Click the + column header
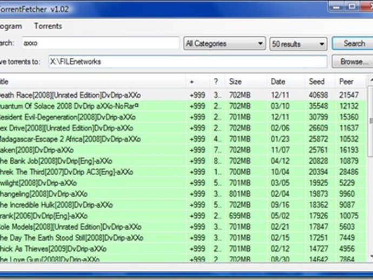The height and width of the screenshot is (280, 373). [x=198, y=82]
